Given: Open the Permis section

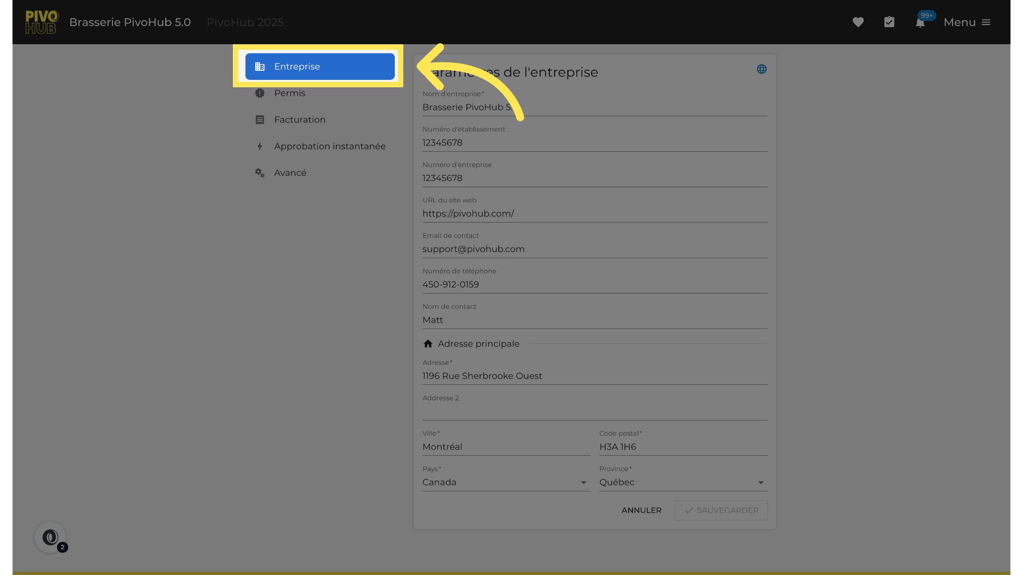Looking at the screenshot, I should (290, 93).
